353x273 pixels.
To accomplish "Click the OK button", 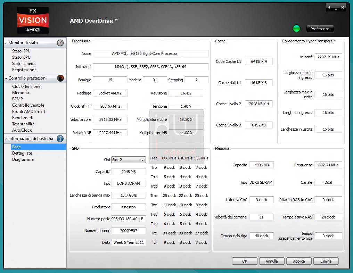I will coord(245,261).
